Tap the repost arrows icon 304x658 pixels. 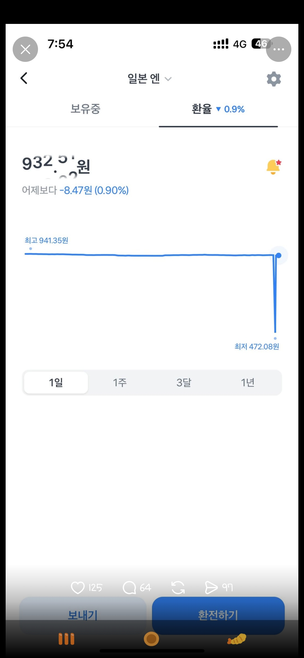(x=178, y=587)
